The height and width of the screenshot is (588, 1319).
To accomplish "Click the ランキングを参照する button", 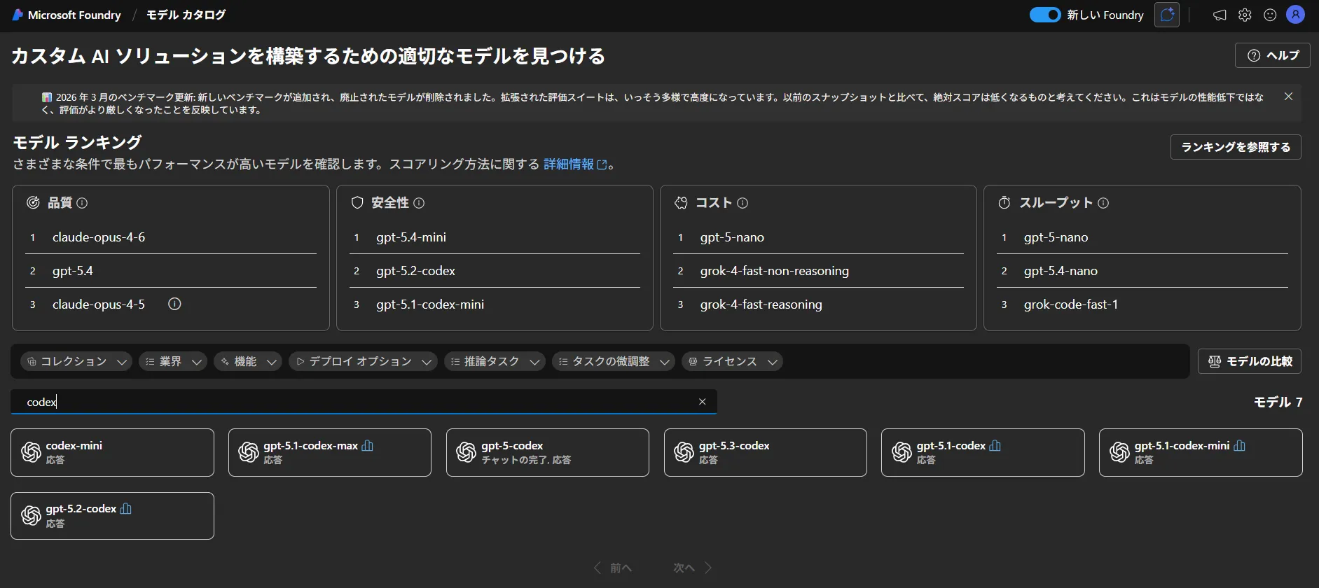I will [x=1236, y=147].
